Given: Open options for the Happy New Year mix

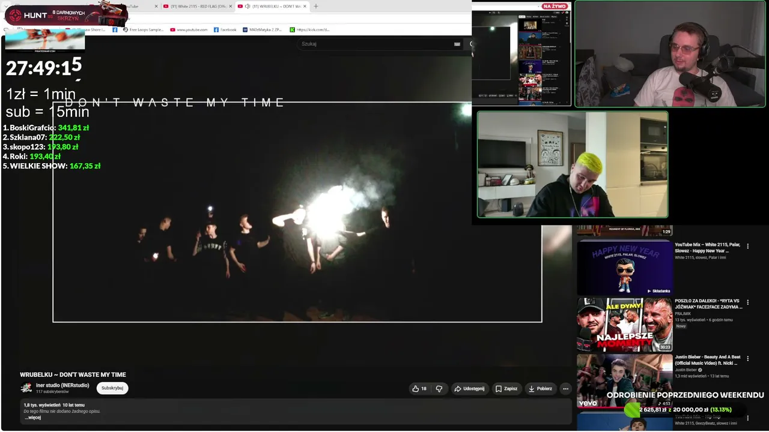Looking at the screenshot, I should coord(748,246).
